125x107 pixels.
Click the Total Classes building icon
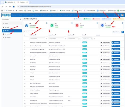(x=26, y=25)
